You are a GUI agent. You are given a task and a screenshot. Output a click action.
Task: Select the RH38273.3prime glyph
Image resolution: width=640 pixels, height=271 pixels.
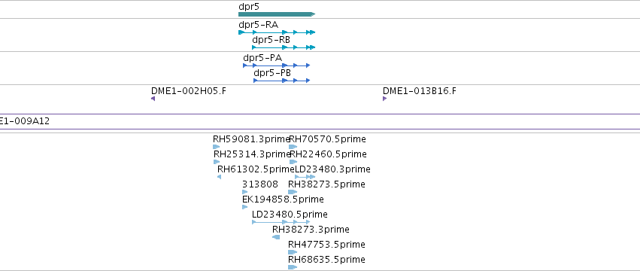tap(276, 237)
